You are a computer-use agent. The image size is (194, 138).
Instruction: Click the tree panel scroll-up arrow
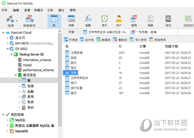60,31
